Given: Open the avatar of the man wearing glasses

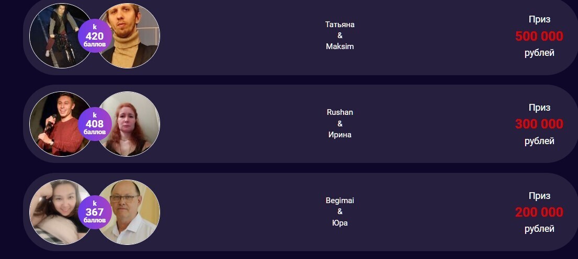Looking at the screenshot, I should coord(132,212).
